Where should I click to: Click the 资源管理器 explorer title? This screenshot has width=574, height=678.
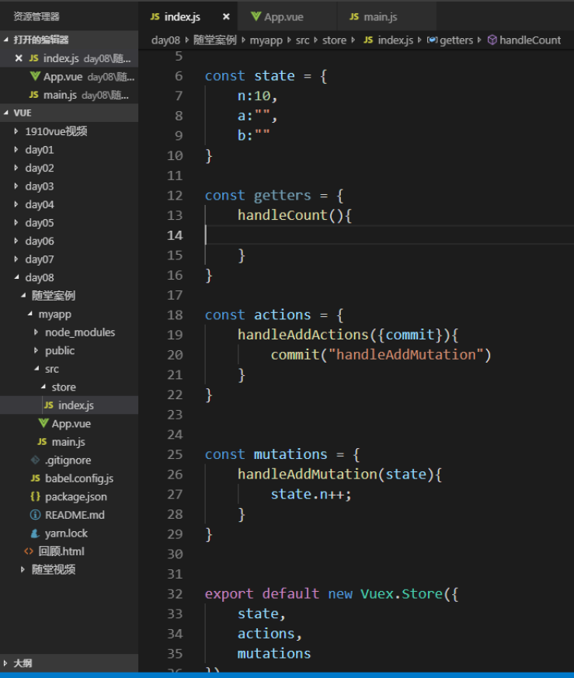(37, 16)
